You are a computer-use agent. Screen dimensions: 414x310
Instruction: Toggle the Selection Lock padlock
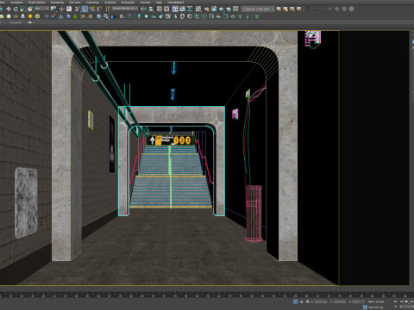(x=302, y=301)
